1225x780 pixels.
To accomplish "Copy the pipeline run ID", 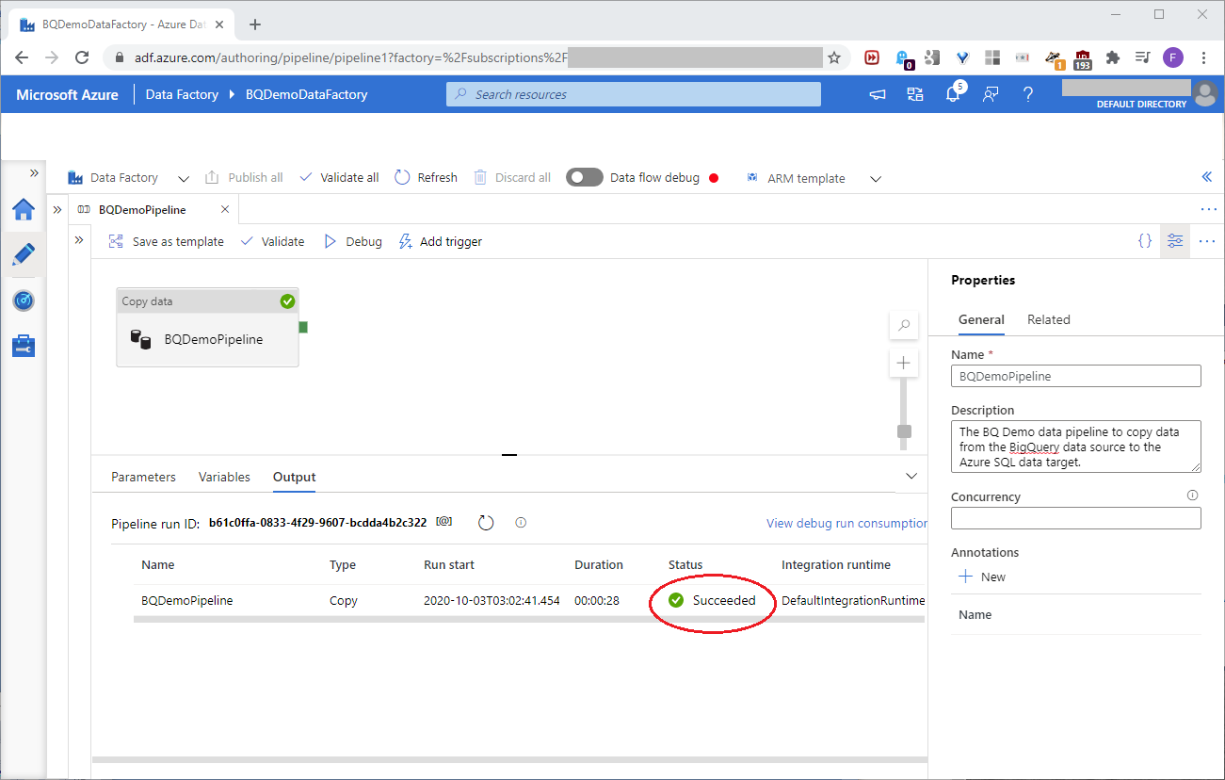I will click(443, 522).
